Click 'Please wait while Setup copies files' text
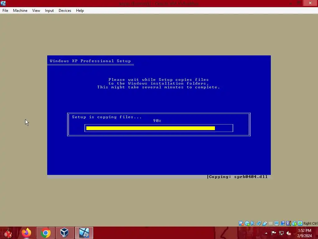This screenshot has width=318, height=239. point(159,80)
